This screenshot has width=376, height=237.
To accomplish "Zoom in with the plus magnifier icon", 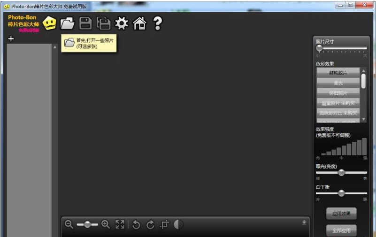I will coord(106,224).
